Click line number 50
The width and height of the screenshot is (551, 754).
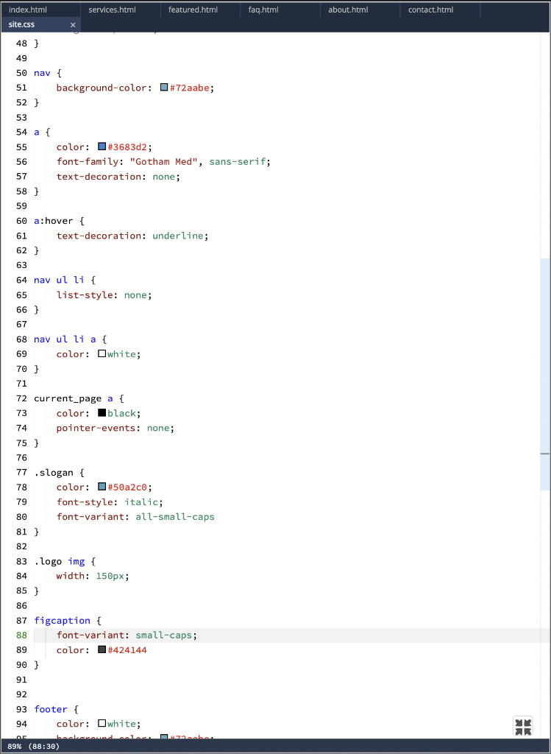click(21, 73)
